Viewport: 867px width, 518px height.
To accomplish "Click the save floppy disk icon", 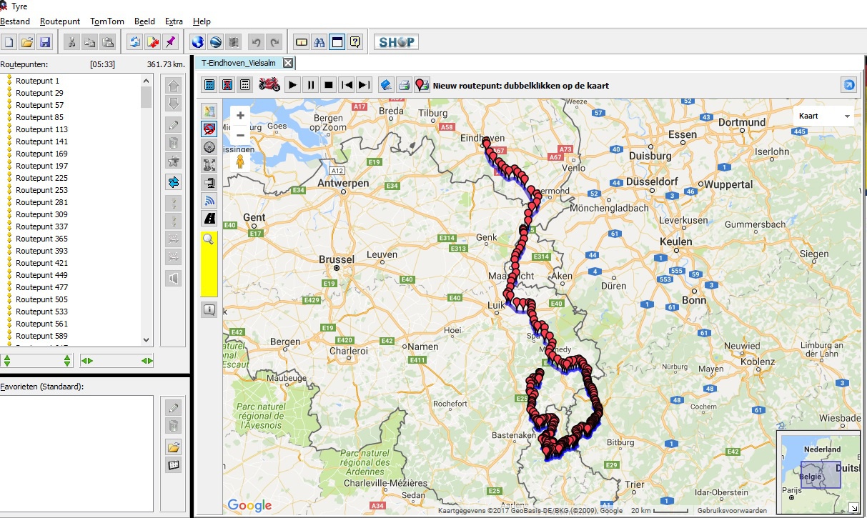I will pos(45,42).
